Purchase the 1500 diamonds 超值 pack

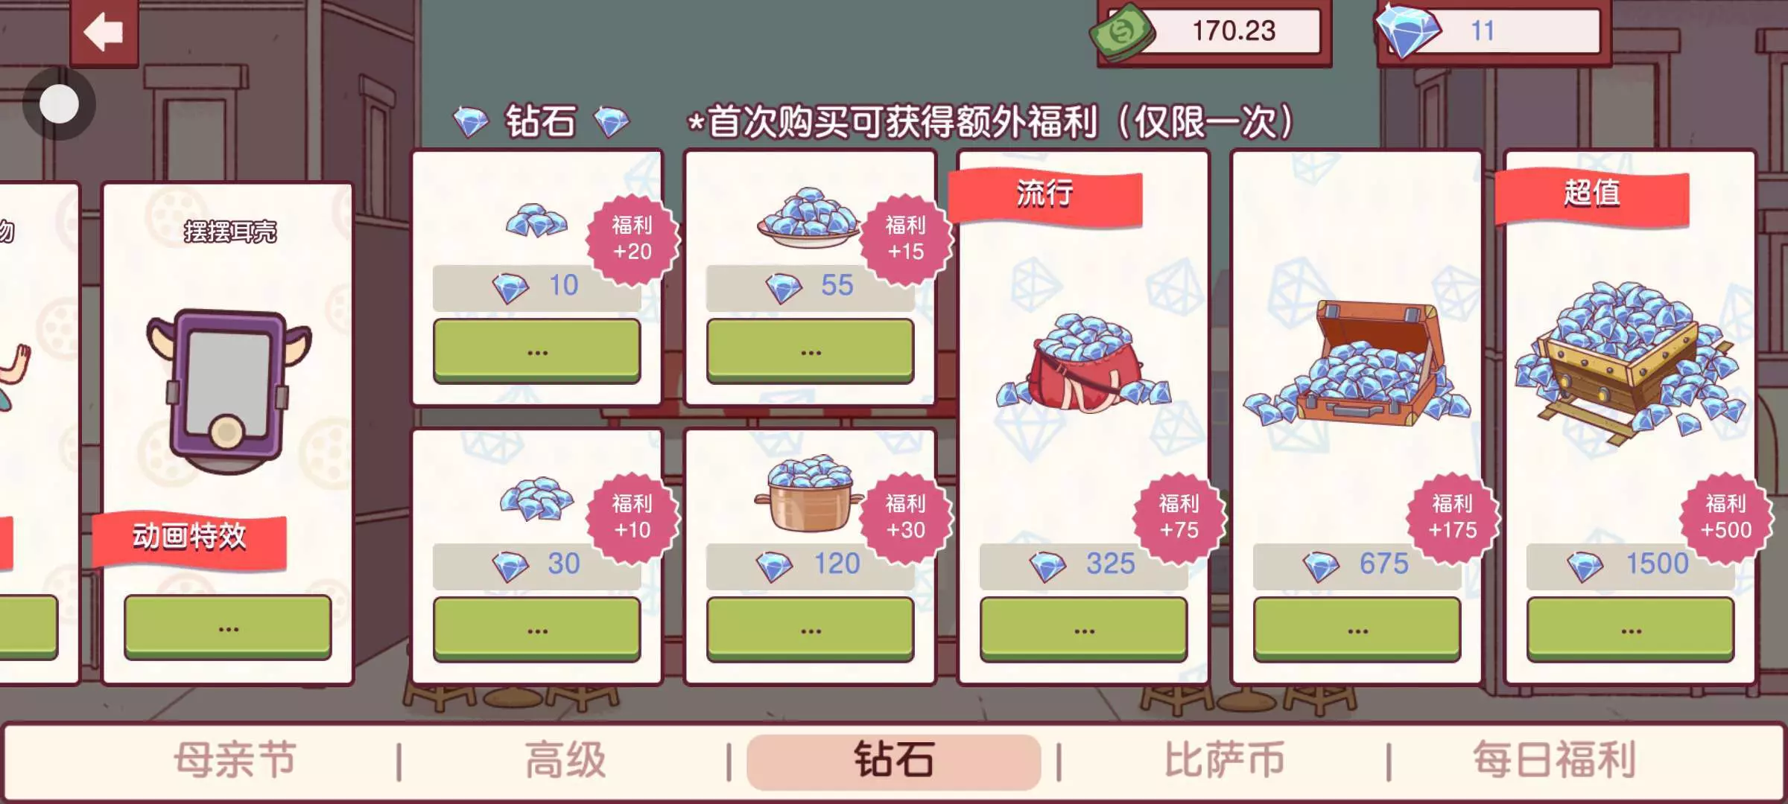click(1630, 629)
